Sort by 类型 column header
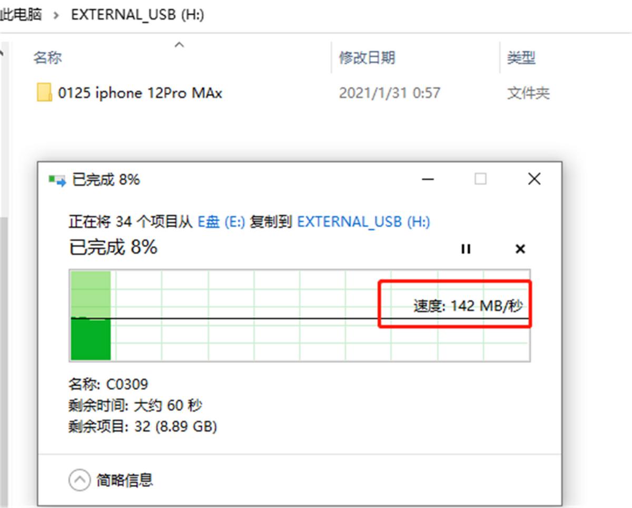This screenshot has width=632, height=508. click(521, 57)
